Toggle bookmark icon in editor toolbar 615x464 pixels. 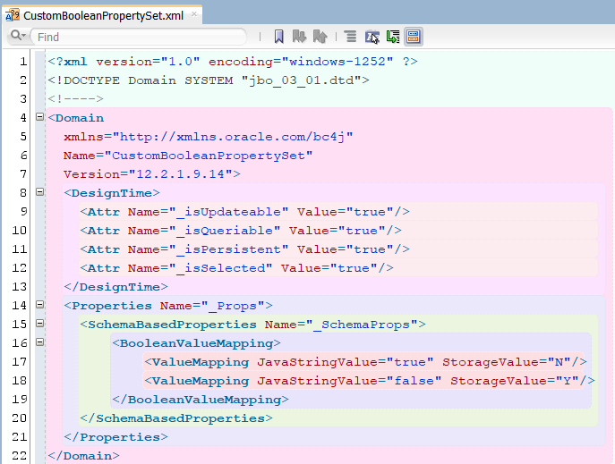pyautogui.click(x=278, y=37)
